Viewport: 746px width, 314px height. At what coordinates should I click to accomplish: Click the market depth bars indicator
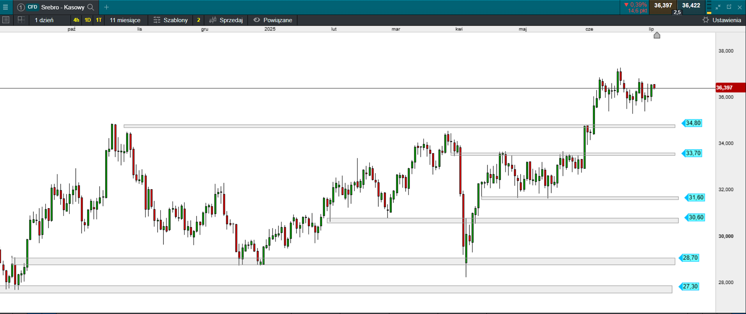tap(709, 7)
